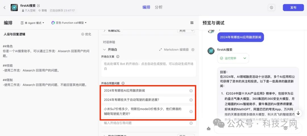Remove the 2024年有哪些AI应用融资新闻 preset question
This screenshot has height=136, width=307.
pyautogui.click(x=191, y=91)
